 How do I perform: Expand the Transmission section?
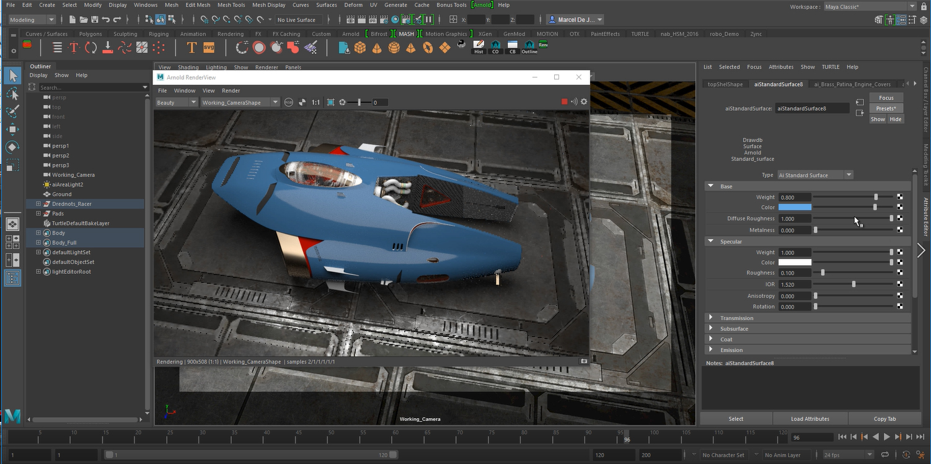click(737, 318)
